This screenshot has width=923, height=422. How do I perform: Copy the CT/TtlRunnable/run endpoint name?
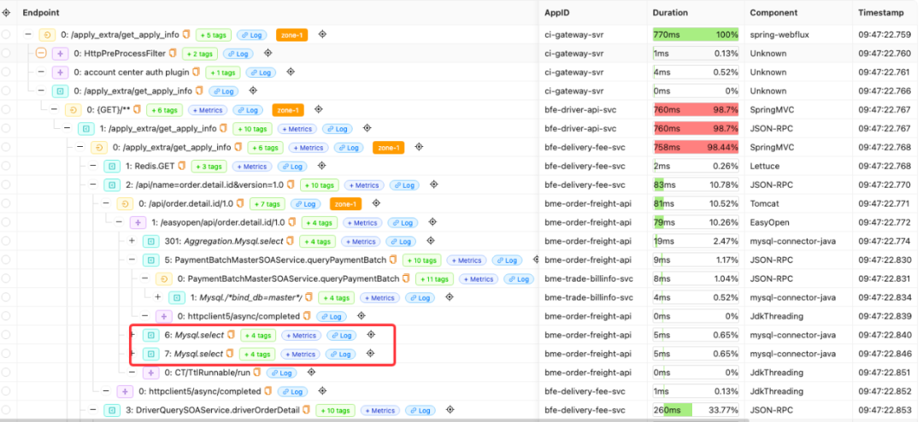tap(257, 372)
